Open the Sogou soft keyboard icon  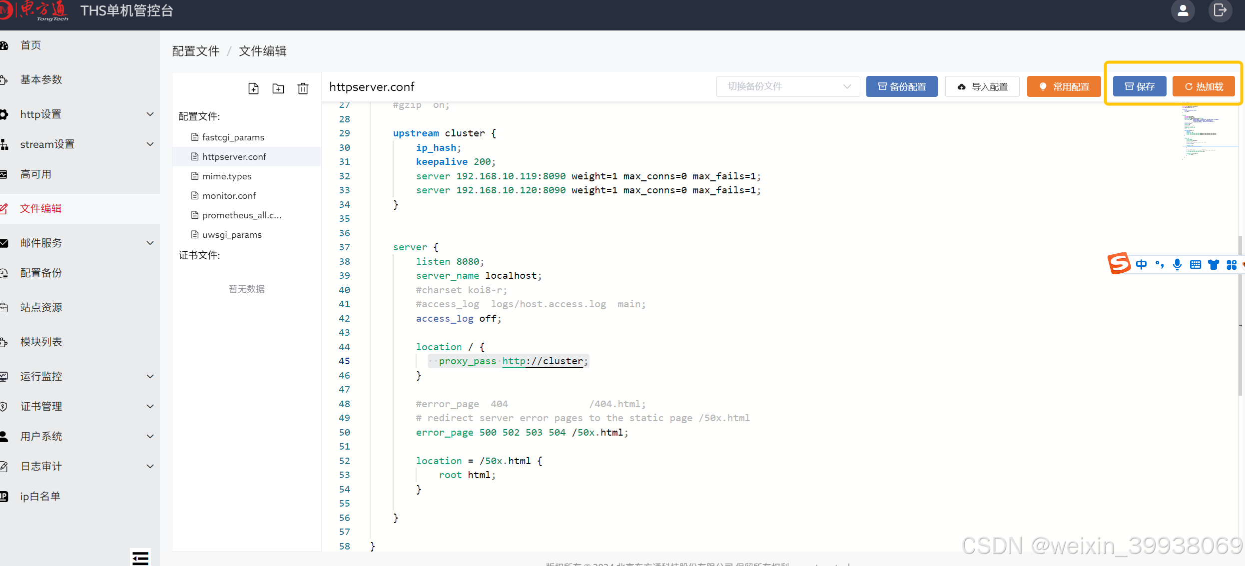[x=1196, y=264]
